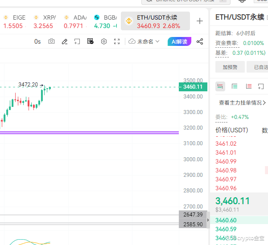Click the share icon
Viewport: 268px width, 245px height.
(200, 41)
